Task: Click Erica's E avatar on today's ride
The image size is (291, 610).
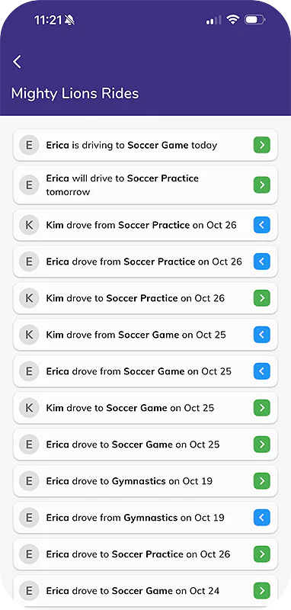Action: pos(29,145)
